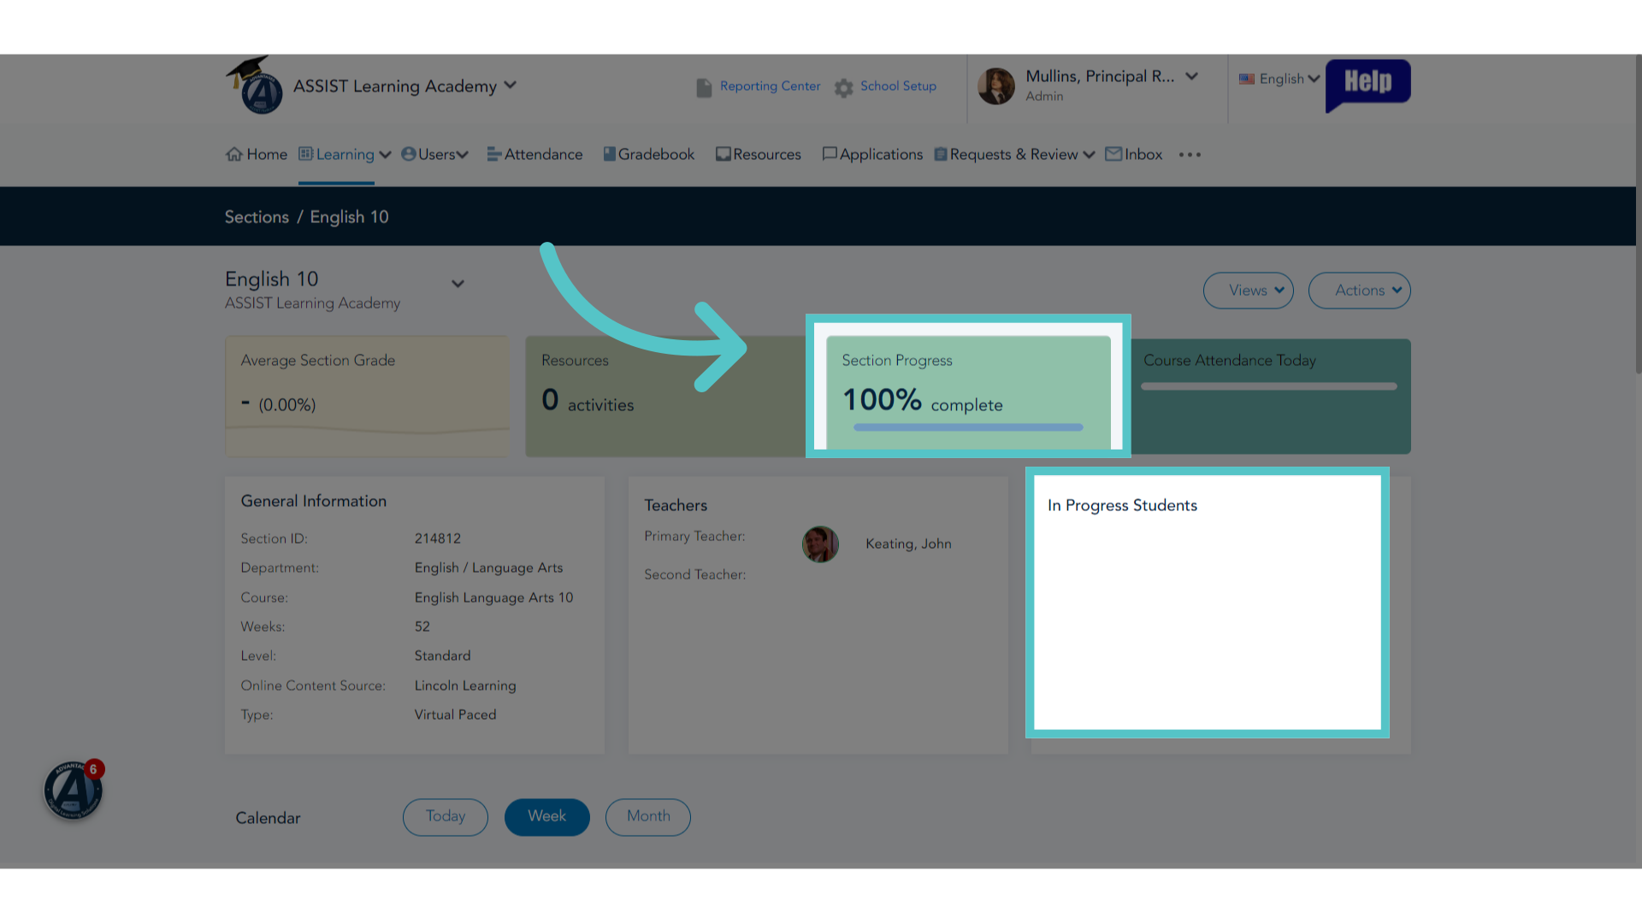Image resolution: width=1642 pixels, height=923 pixels.
Task: Click the Learning menu icon
Action: point(305,154)
